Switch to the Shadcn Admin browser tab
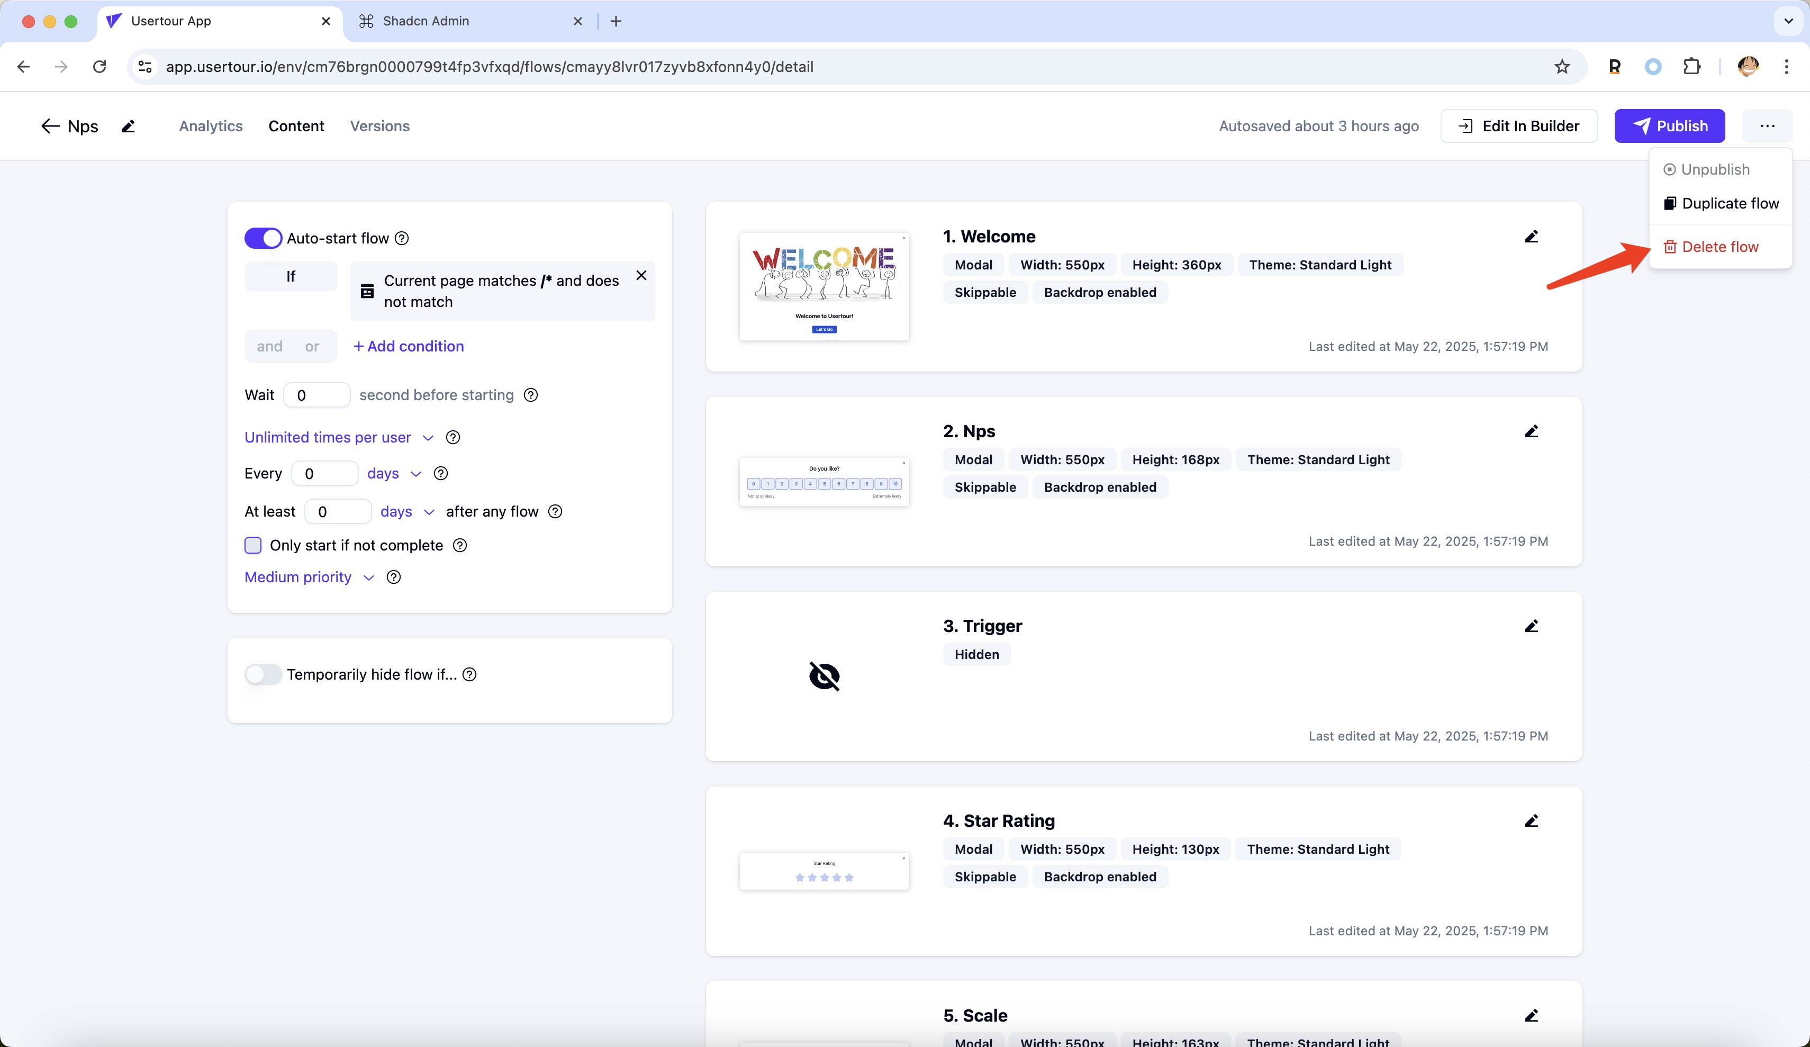The width and height of the screenshot is (1810, 1047). tap(470, 21)
